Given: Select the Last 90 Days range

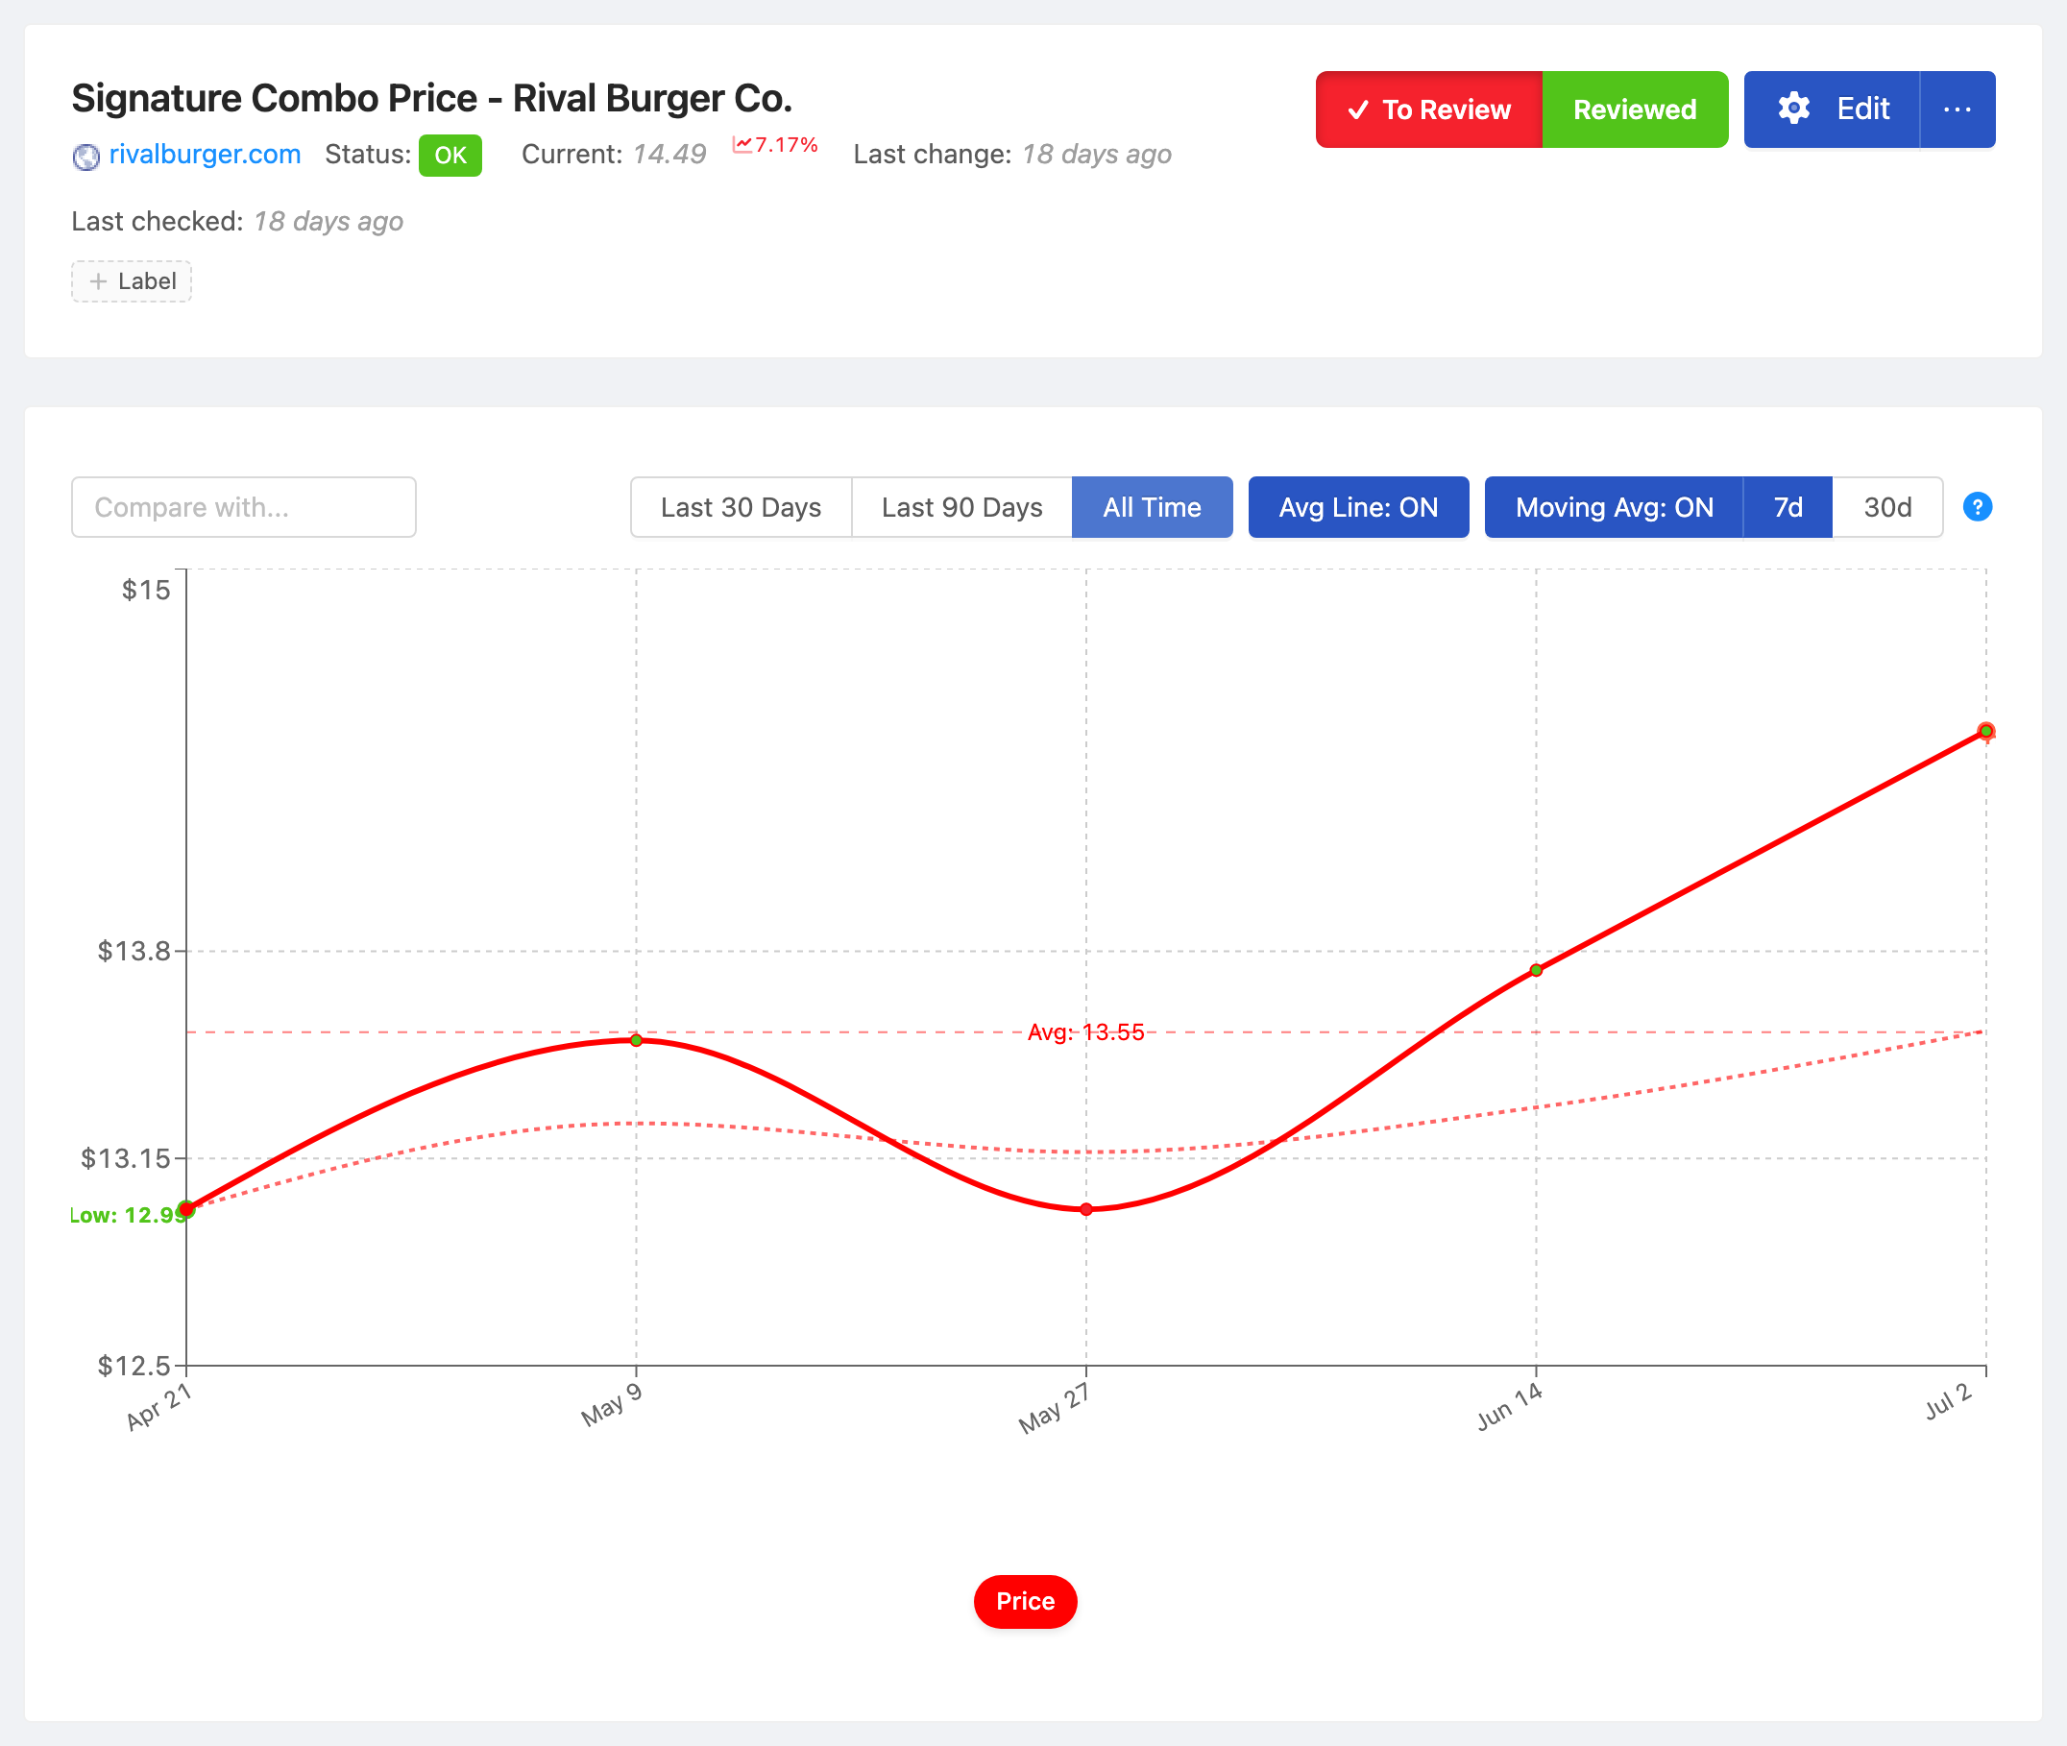Looking at the screenshot, I should tap(962, 507).
